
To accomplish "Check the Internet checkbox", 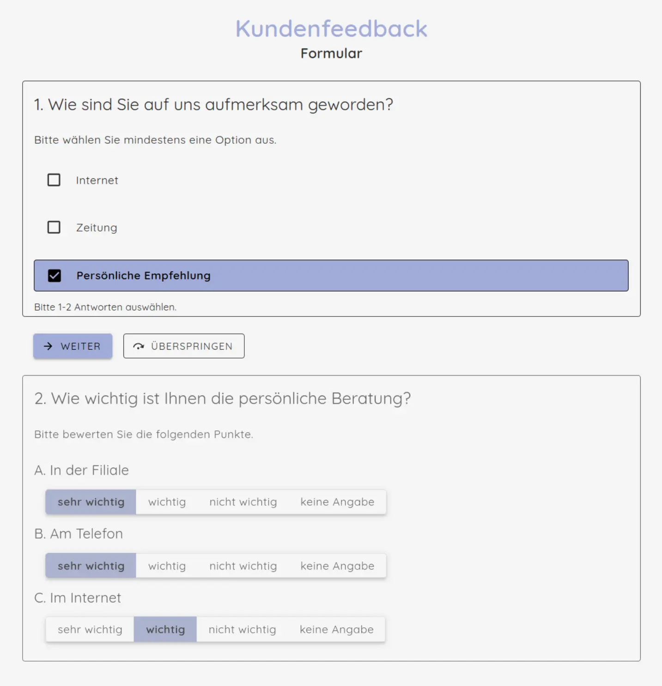I will (54, 180).
